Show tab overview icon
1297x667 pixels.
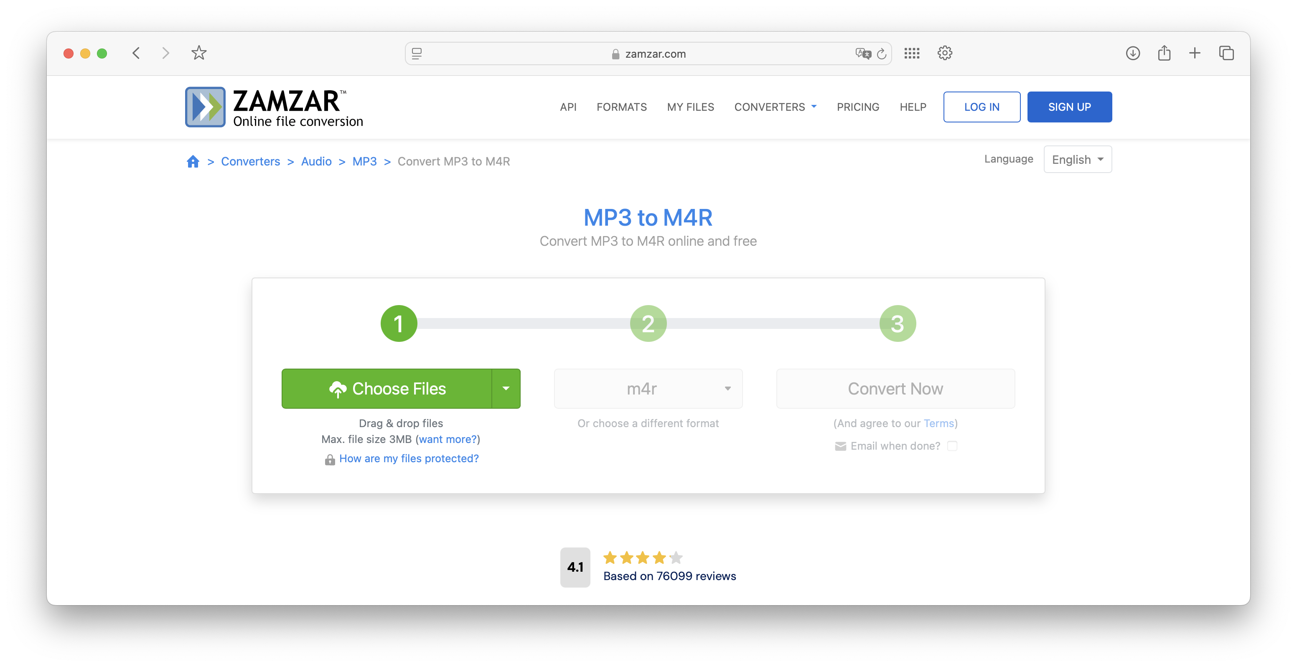click(1226, 53)
